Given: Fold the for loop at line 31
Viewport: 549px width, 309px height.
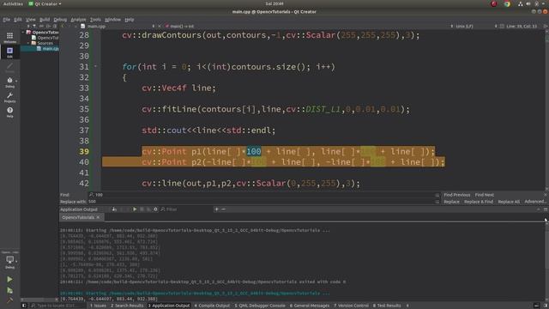Looking at the screenshot, I should click(x=95, y=66).
